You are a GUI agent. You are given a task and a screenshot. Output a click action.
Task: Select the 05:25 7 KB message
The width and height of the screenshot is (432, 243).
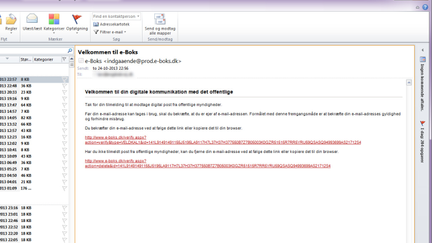click(x=34, y=169)
